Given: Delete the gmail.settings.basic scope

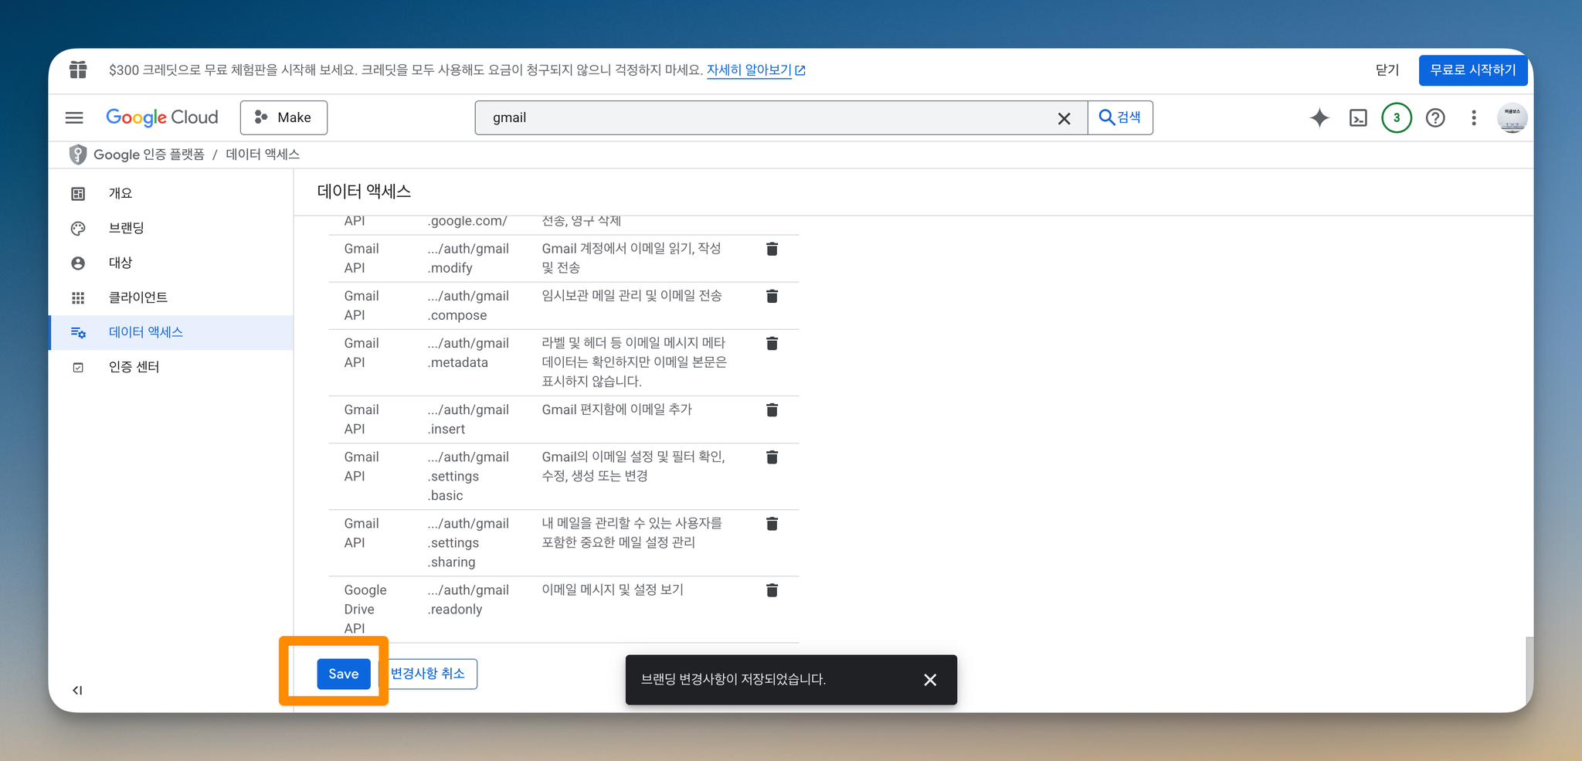Looking at the screenshot, I should click(x=772, y=457).
